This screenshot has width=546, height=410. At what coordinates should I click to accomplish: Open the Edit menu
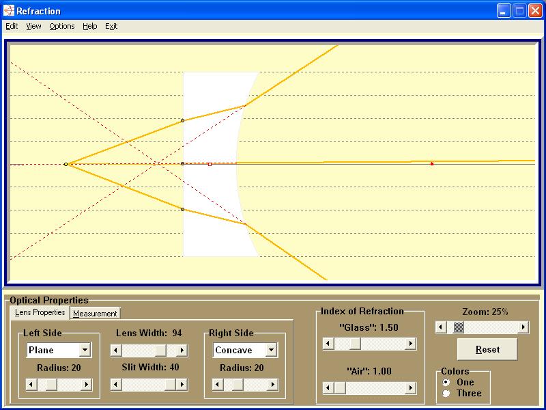pos(12,26)
